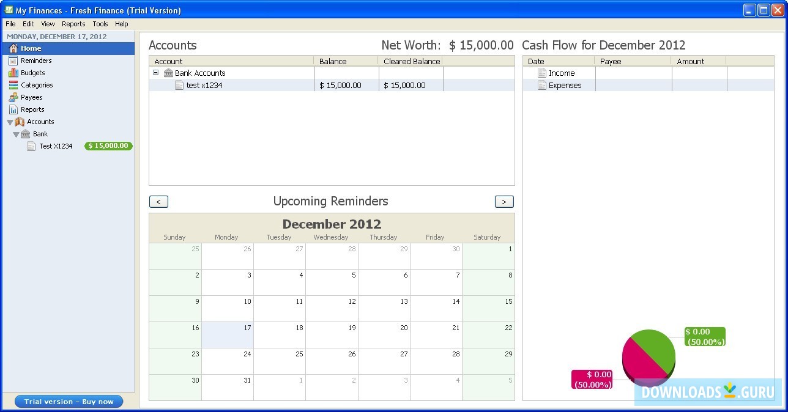Click the Reports chart icon
This screenshot has width=788, height=412.
point(13,109)
